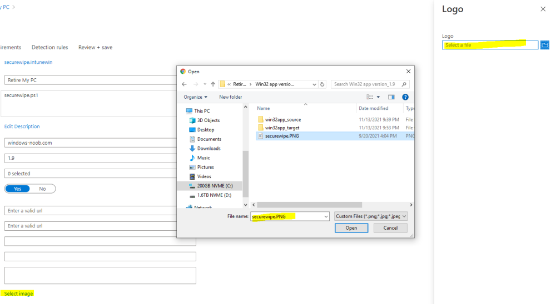Open the securewipe.intunewin link
556x304 pixels.
(28, 62)
